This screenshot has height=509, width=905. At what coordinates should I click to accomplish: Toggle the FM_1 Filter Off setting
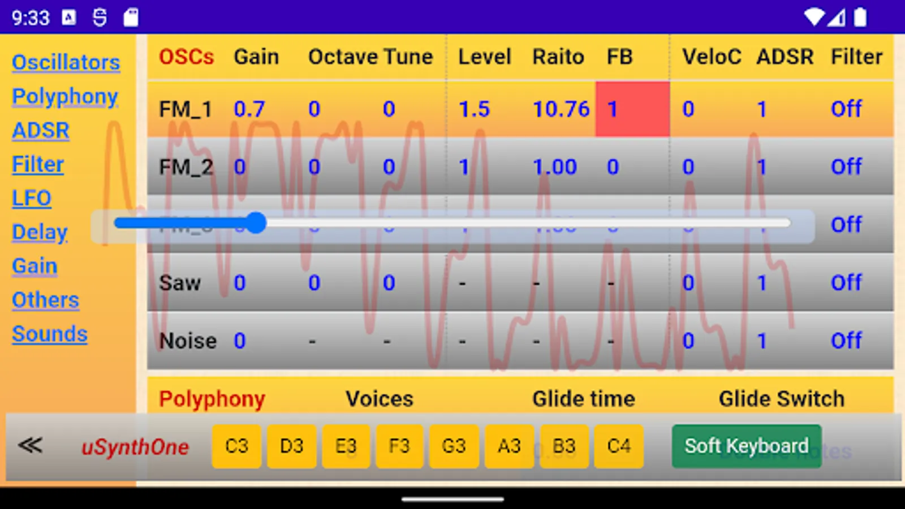point(846,109)
